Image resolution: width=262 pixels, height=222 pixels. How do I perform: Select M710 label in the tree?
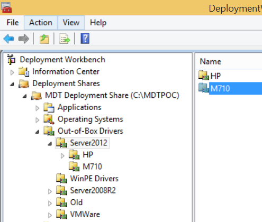93,166
